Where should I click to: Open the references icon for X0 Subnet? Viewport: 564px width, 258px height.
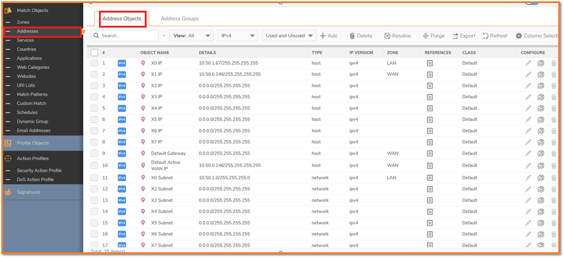pos(430,178)
